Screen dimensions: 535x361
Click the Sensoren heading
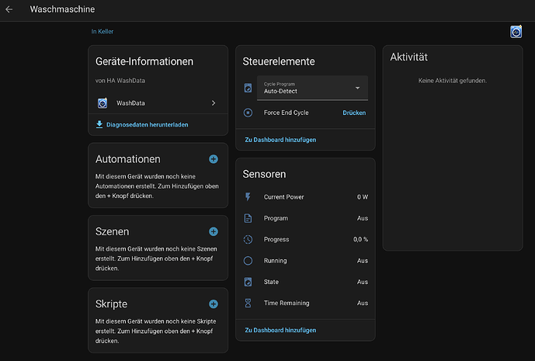(265, 175)
